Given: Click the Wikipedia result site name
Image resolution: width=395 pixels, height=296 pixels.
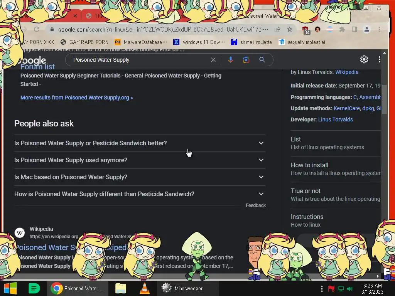Looking at the screenshot, I should (41, 229).
